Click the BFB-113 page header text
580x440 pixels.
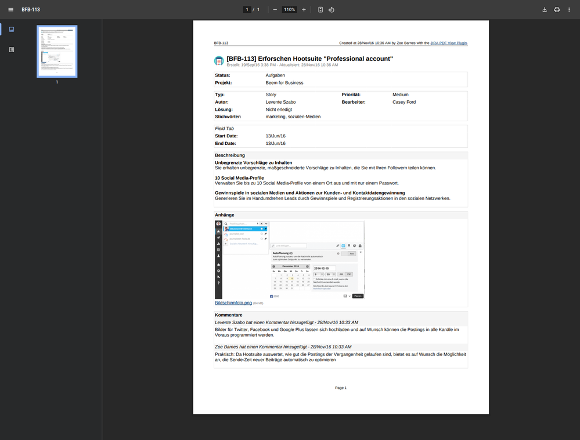coord(221,43)
